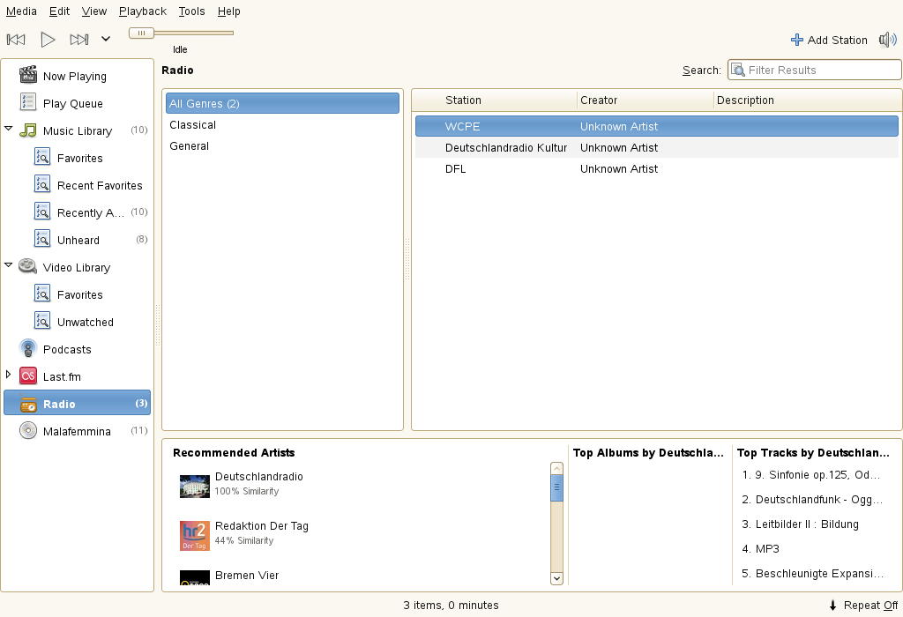Select Play Queue in the sidebar
The width and height of the screenshot is (903, 617).
point(72,103)
